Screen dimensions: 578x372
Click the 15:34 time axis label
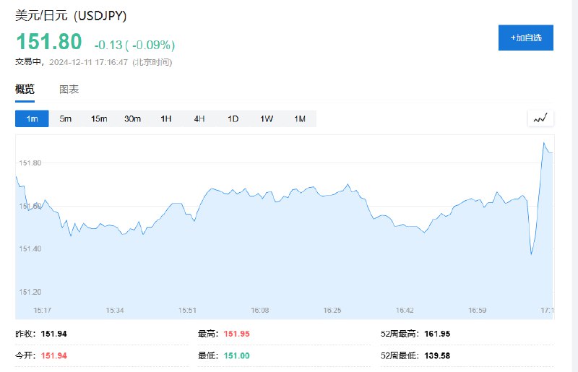pos(115,311)
